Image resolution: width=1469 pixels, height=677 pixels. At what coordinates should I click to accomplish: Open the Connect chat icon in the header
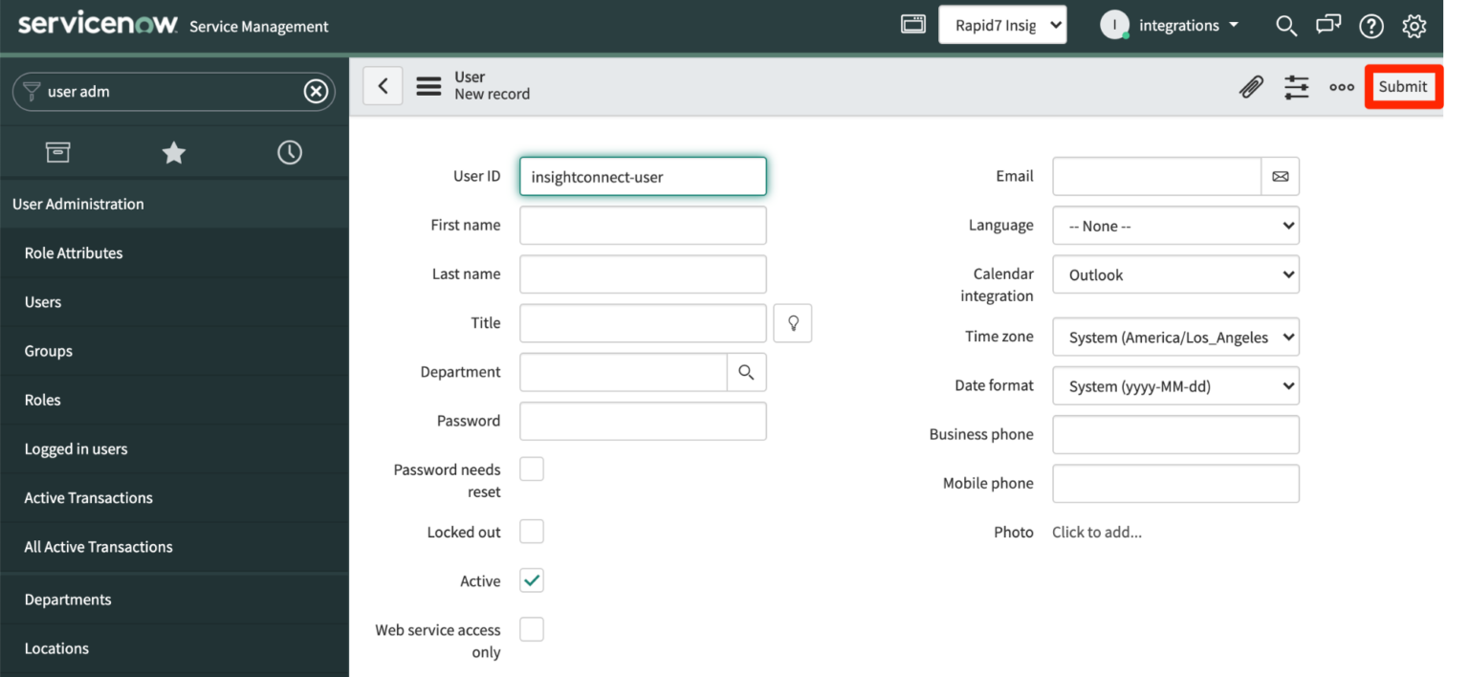pos(1328,25)
